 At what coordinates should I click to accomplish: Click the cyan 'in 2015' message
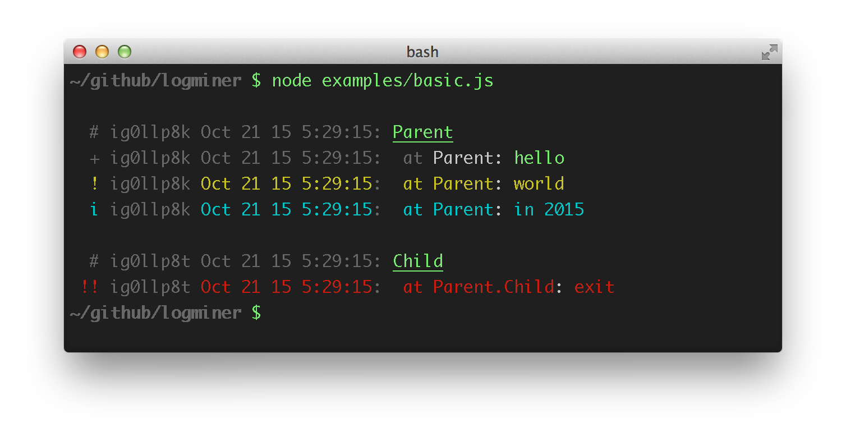(549, 209)
